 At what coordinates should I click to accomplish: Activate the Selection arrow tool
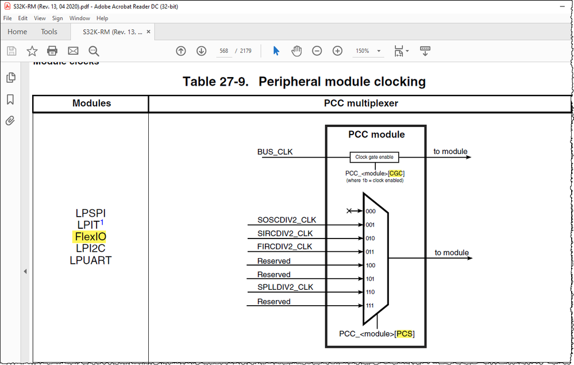tap(276, 51)
